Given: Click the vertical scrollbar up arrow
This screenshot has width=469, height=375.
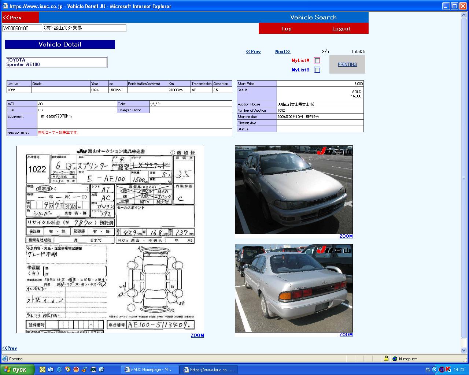Looking at the screenshot, I should point(464,15).
